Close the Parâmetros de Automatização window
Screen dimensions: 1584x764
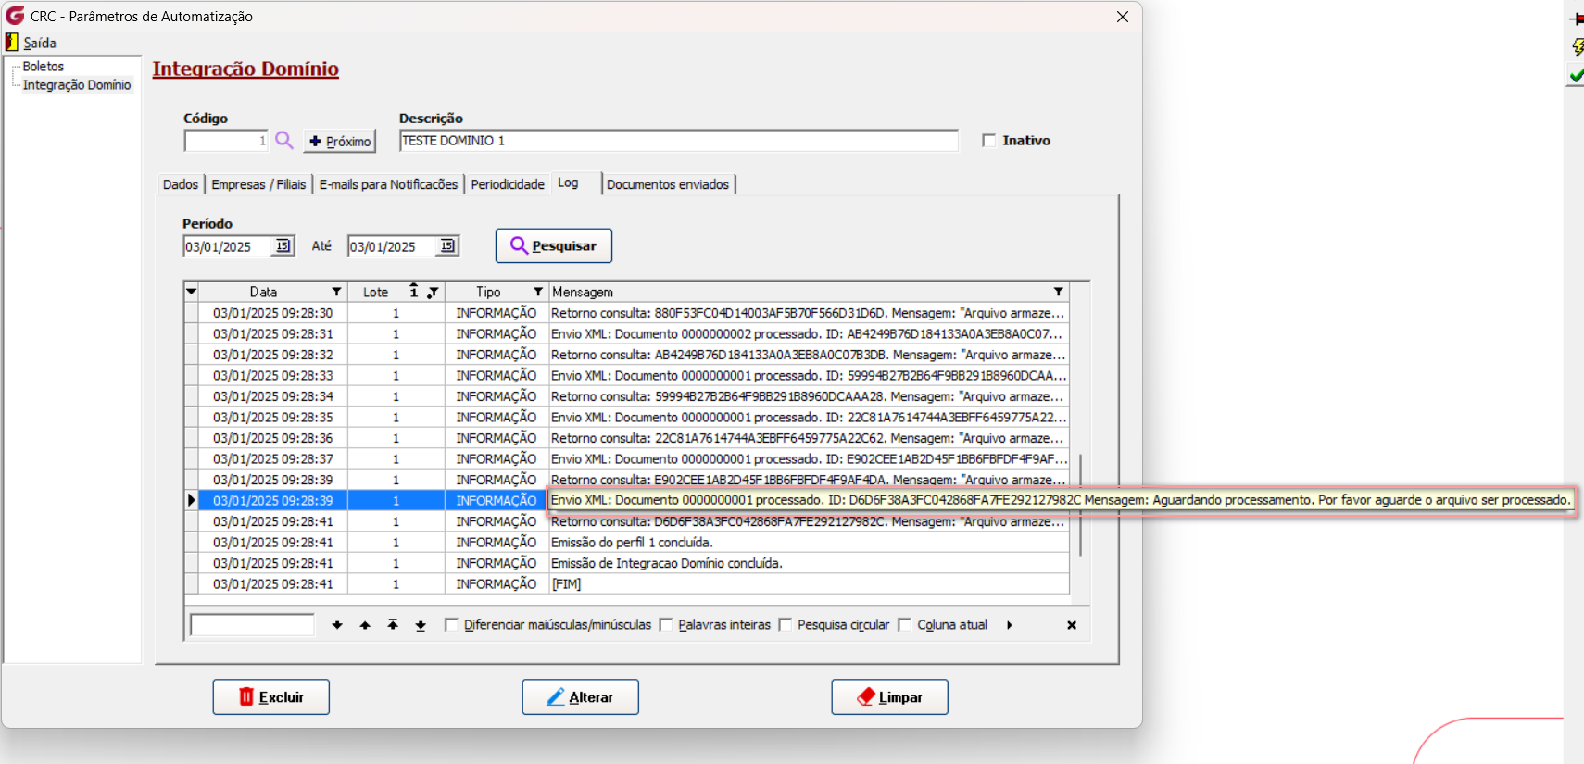point(1123,17)
